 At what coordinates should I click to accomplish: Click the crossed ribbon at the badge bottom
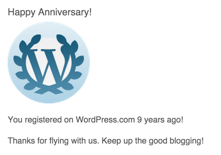tap(49, 89)
